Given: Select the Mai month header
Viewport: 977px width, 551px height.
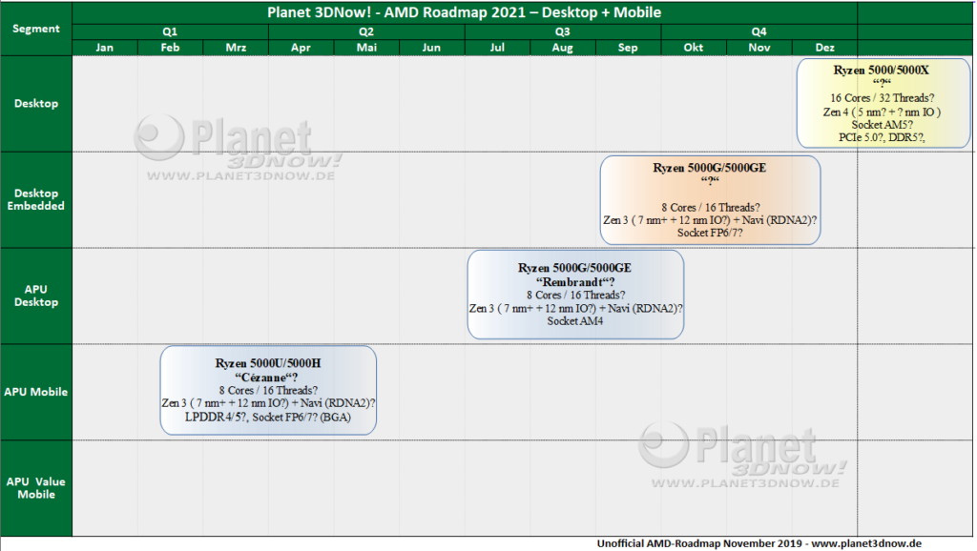Looking at the screenshot, I should pos(366,48).
